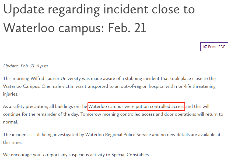238x160 pixels.
Task: Click the red-boxed 'Waterloo campus were put on controlled access' text
Action: 136,107
